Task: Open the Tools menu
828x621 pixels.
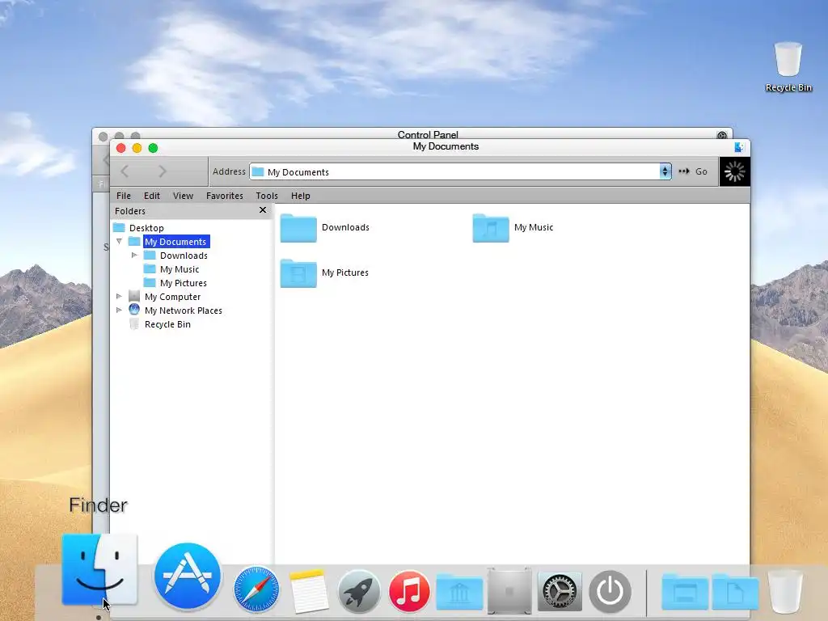Action: 267,196
